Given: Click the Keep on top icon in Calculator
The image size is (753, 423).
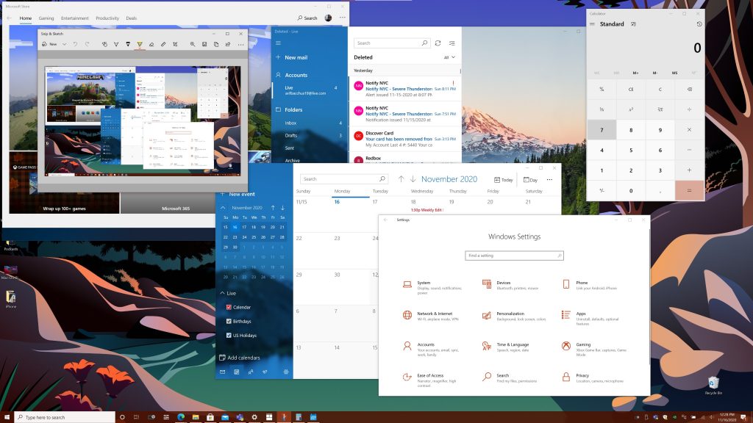Looking at the screenshot, I should tap(633, 24).
